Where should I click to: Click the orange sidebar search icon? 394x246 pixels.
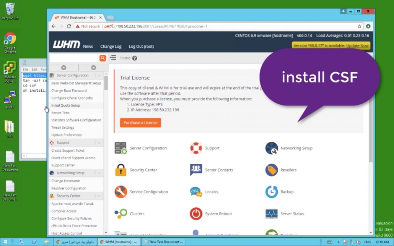(103, 58)
